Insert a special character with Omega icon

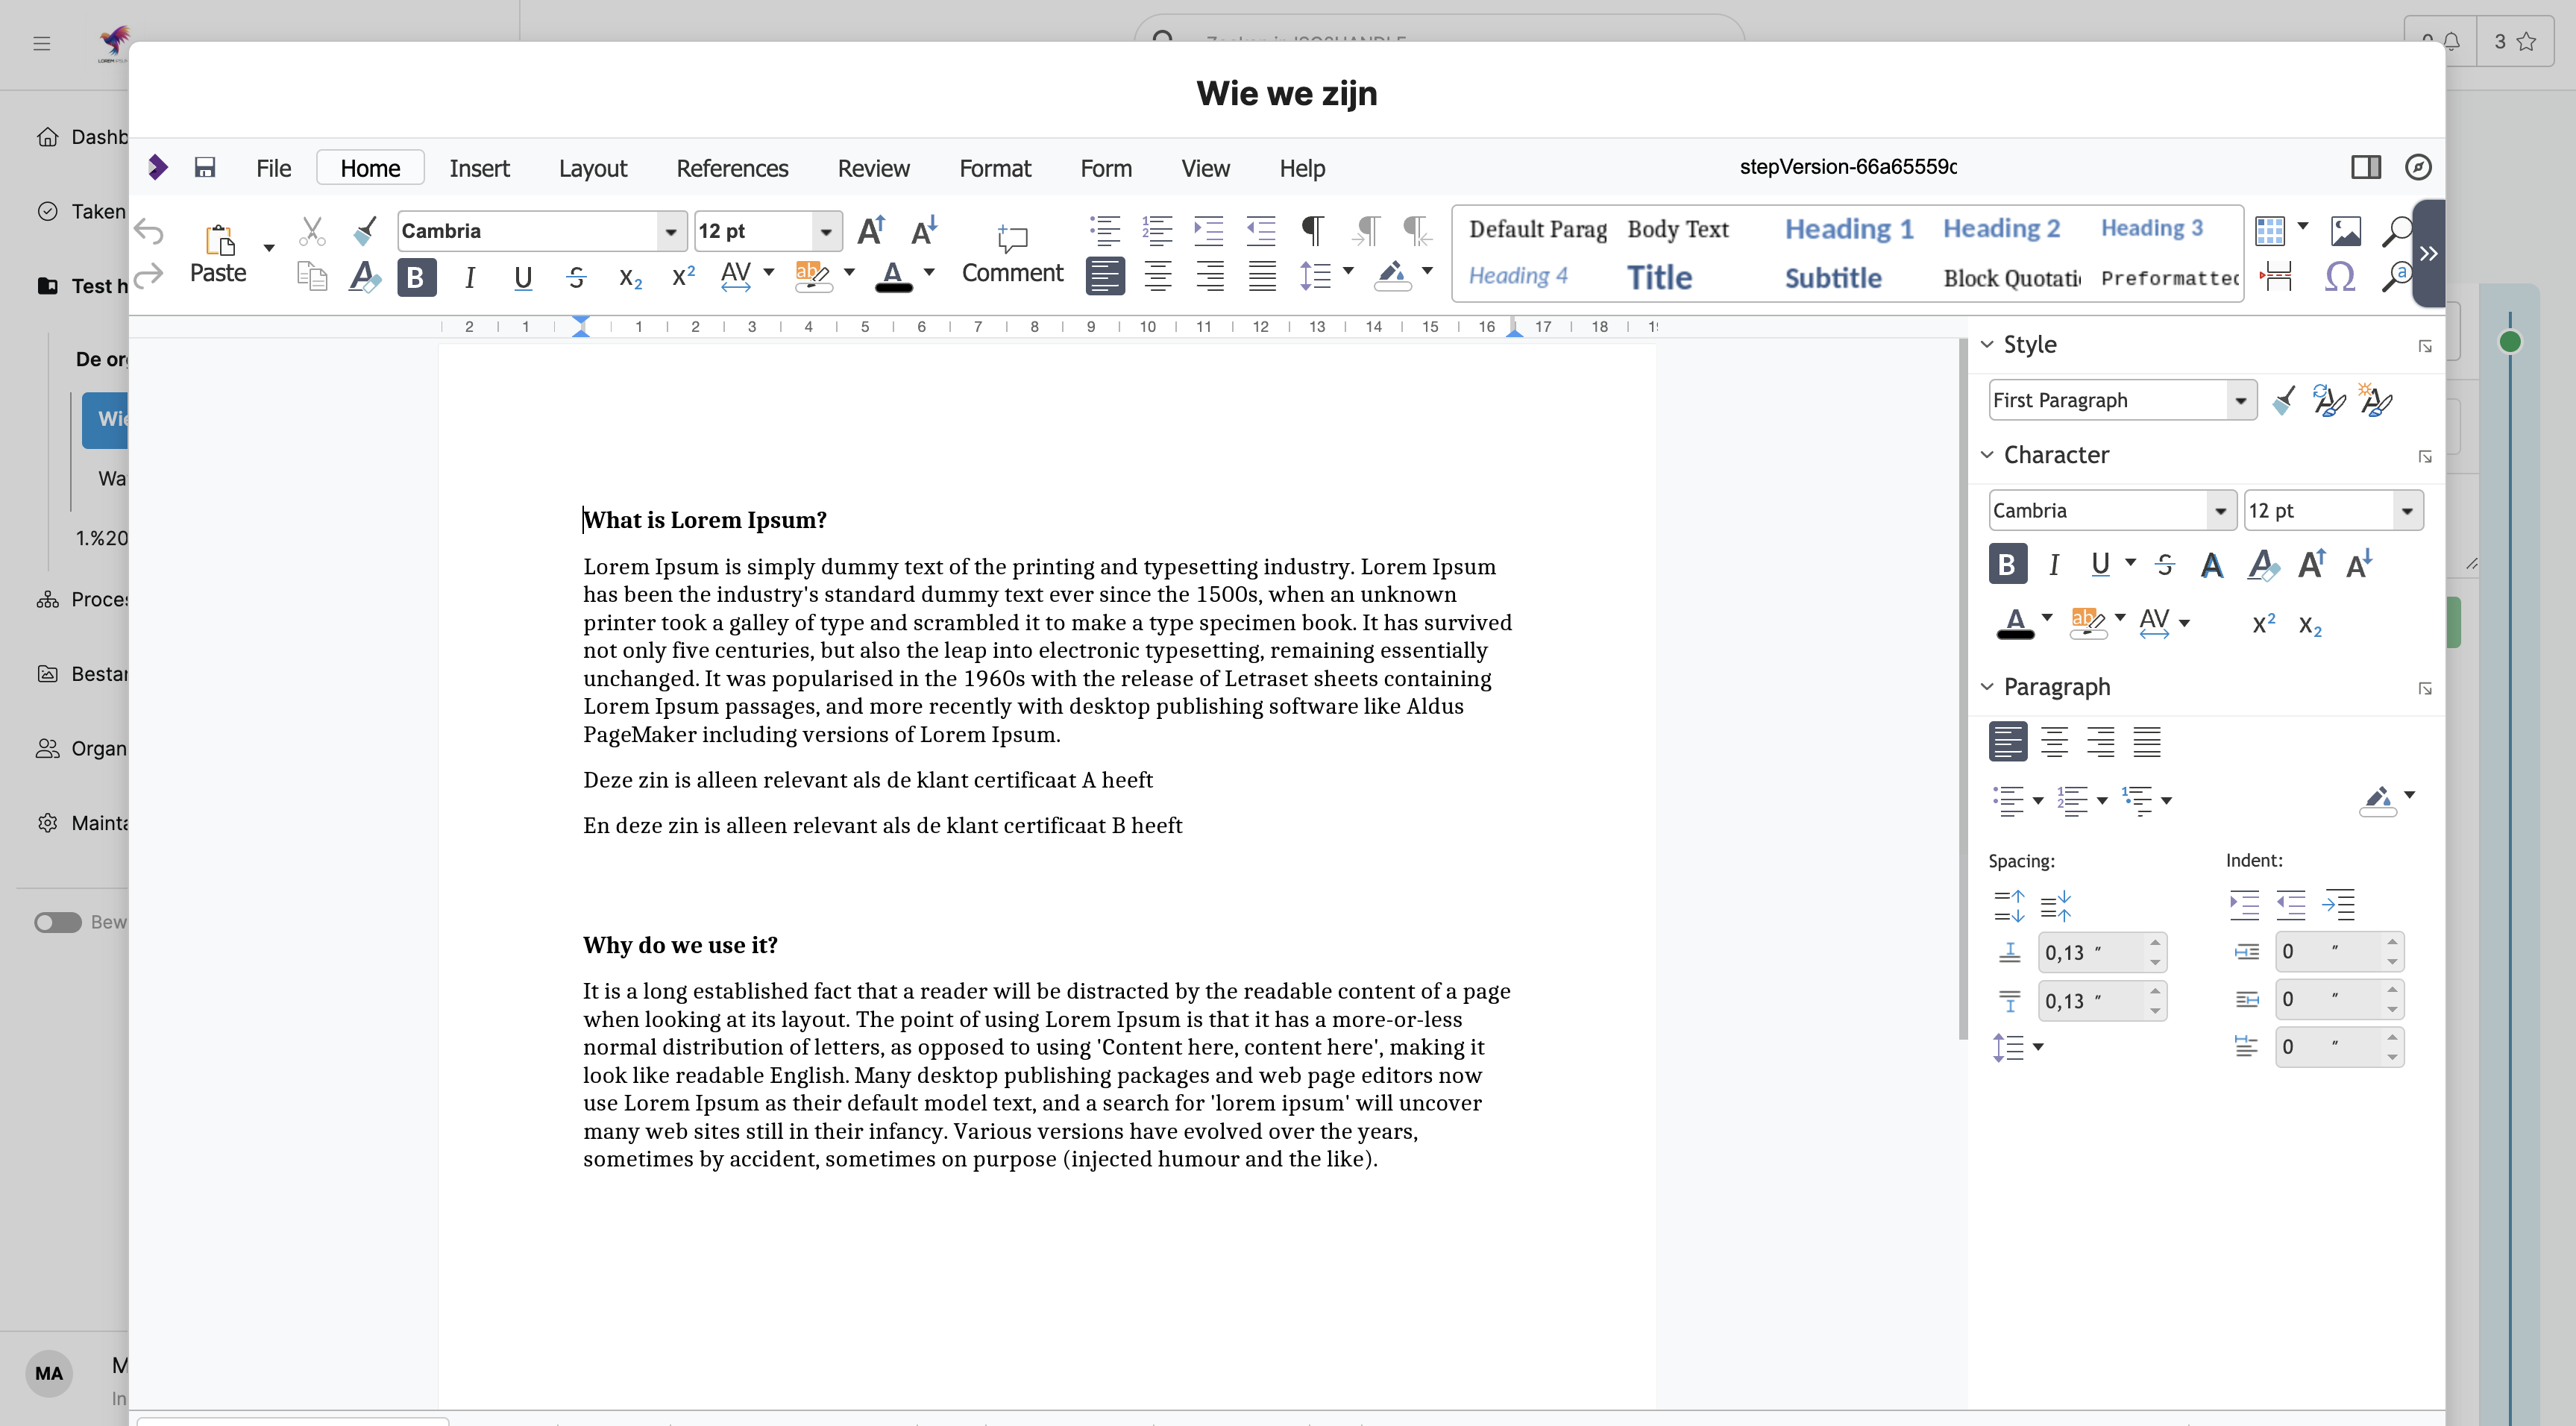click(2340, 276)
